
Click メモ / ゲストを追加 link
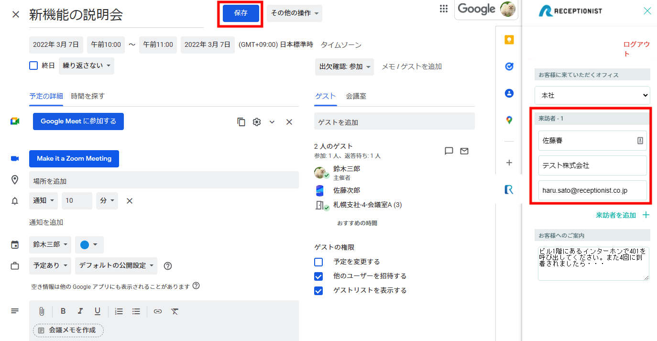(x=412, y=66)
